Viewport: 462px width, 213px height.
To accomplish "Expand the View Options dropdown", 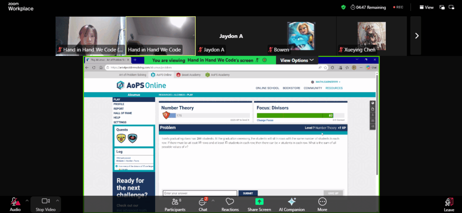I will click(296, 60).
